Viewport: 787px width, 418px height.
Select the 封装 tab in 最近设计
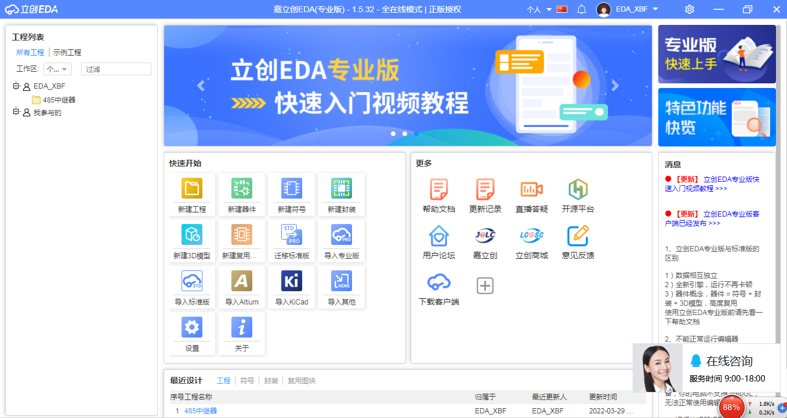271,380
